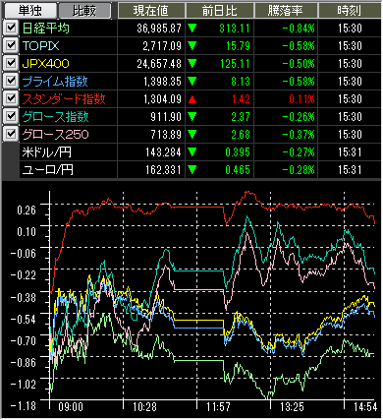The image size is (383, 420).
Task: Click the 11:57 time axis label
Action: coord(218,407)
